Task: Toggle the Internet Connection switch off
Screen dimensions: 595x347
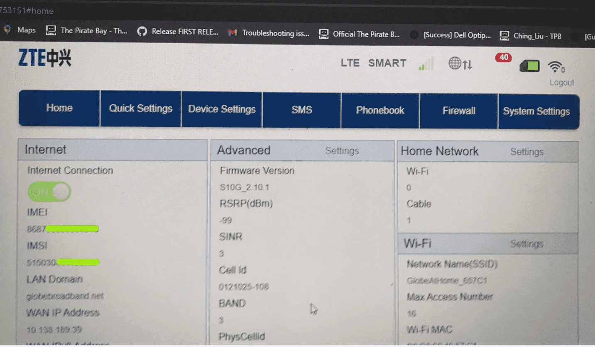Action: pyautogui.click(x=49, y=192)
